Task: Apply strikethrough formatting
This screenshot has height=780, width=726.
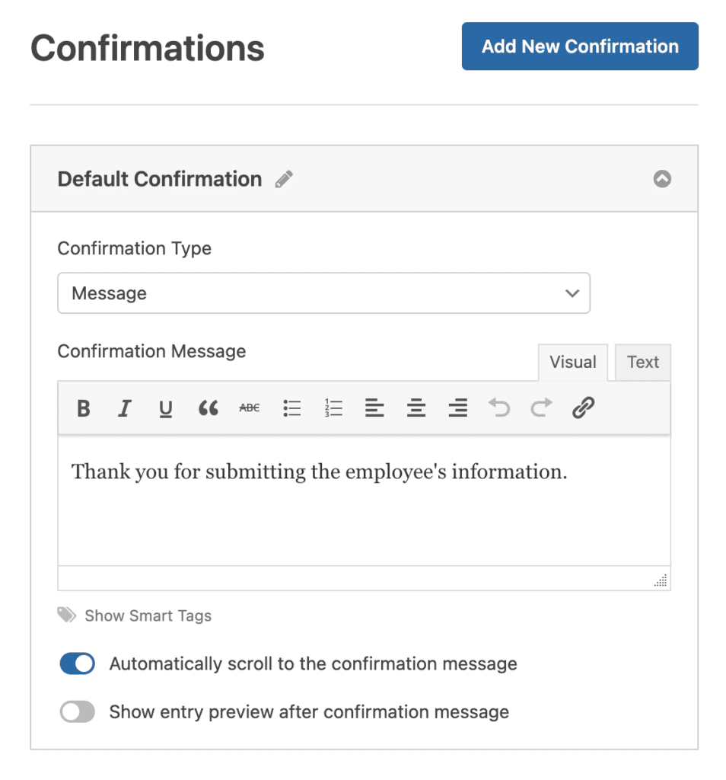Action: pos(249,408)
